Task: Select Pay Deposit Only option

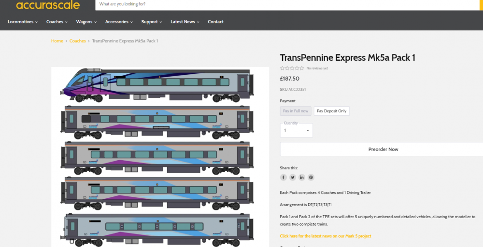Action: click(331, 111)
